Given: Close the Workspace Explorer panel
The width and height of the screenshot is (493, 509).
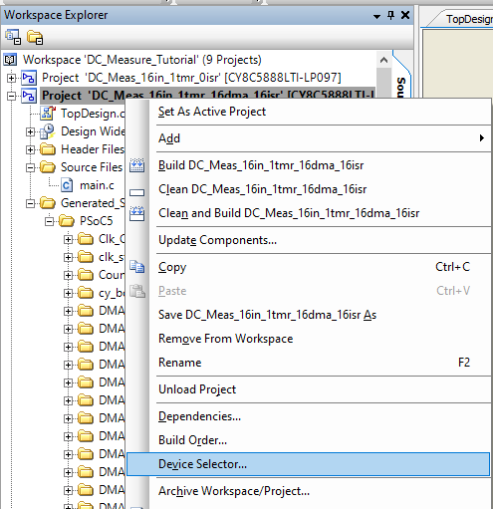Looking at the screenshot, I should (405, 15).
